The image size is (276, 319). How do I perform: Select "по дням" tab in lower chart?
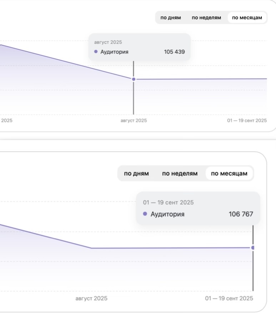coord(136,174)
